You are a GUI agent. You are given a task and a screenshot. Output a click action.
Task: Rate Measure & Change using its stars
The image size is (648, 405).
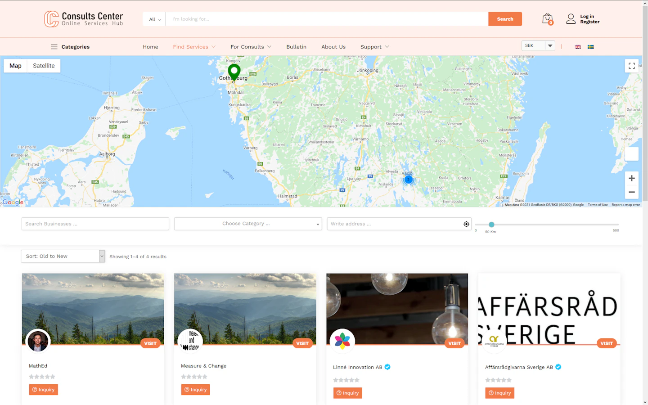pos(194,377)
